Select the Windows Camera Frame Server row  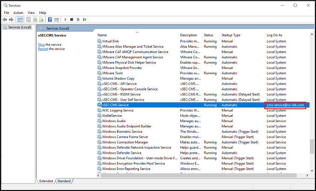203,137
